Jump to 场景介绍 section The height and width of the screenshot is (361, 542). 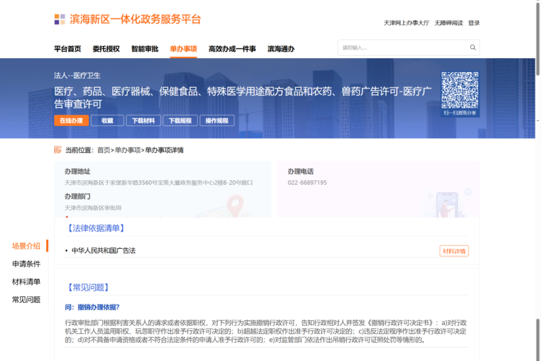(x=27, y=246)
